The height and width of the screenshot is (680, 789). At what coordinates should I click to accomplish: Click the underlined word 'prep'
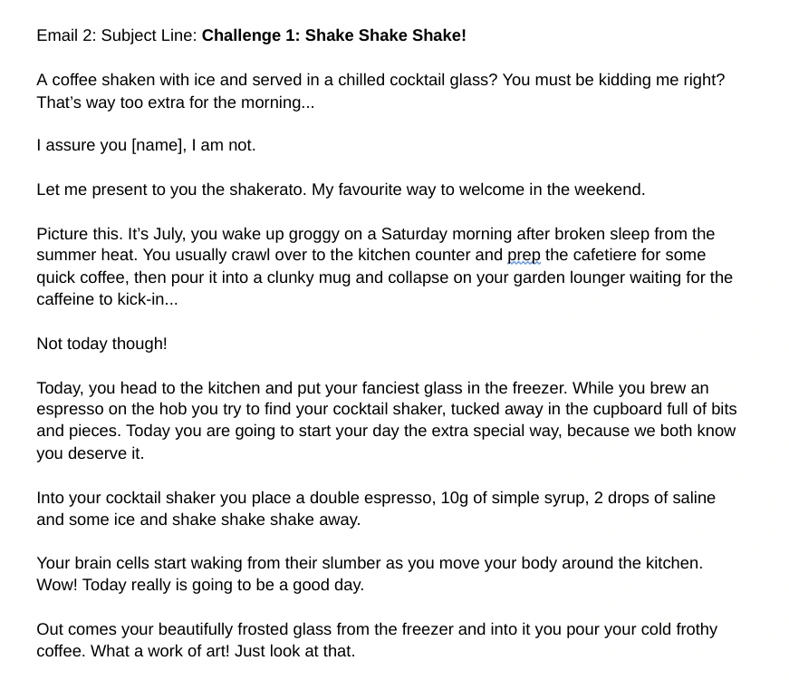tap(524, 256)
